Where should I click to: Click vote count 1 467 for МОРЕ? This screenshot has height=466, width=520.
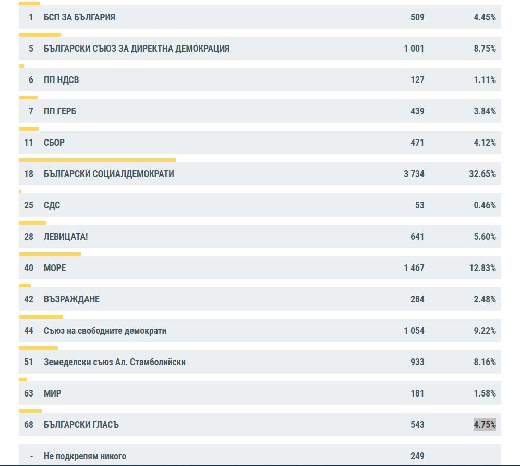point(414,267)
